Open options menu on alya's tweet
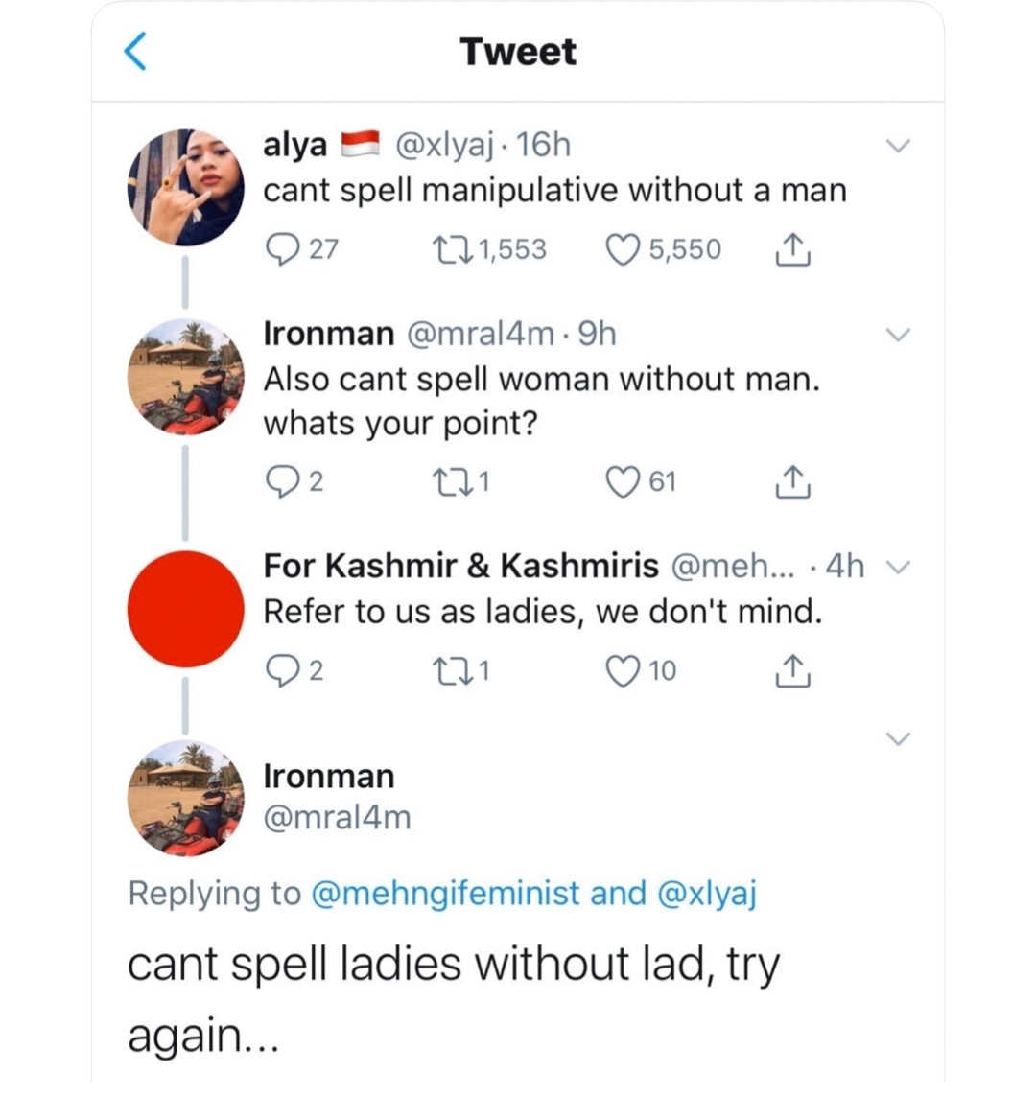 click(x=899, y=145)
